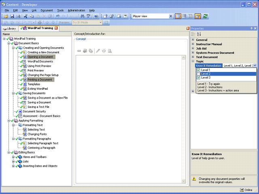Expand the Test Document category
Viewport: 259px width, 194px height.
(193, 57)
